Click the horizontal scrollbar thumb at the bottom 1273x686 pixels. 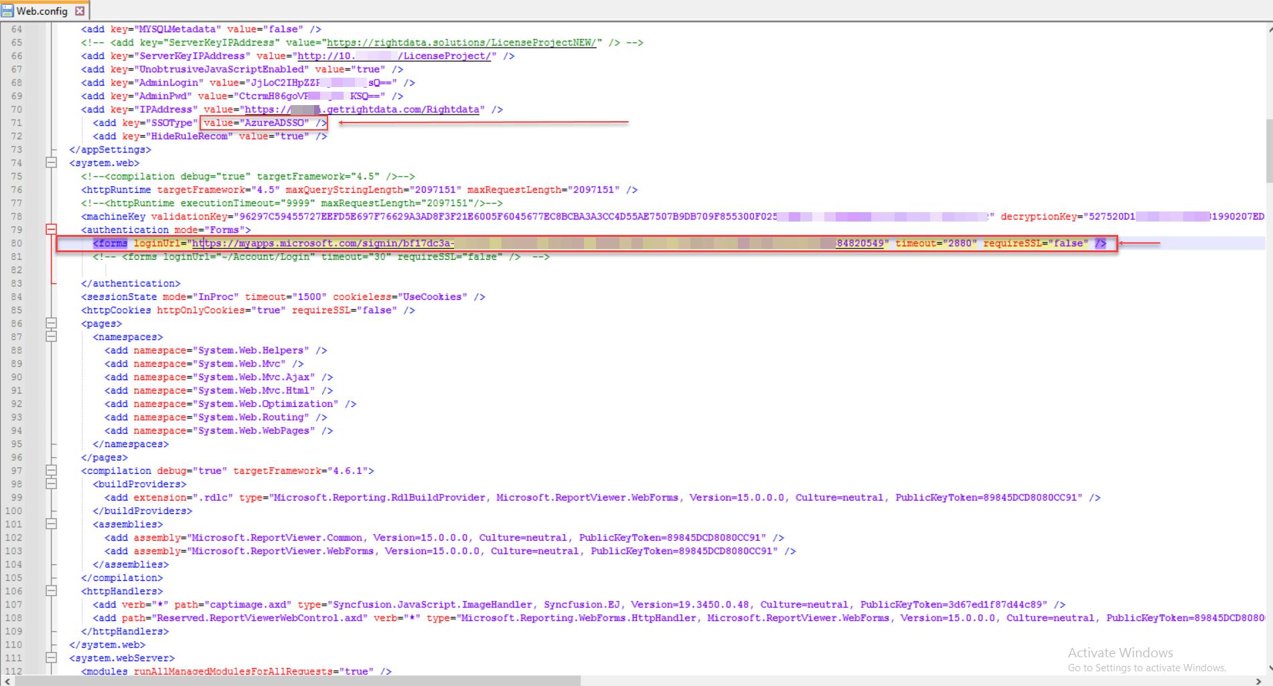(x=298, y=681)
